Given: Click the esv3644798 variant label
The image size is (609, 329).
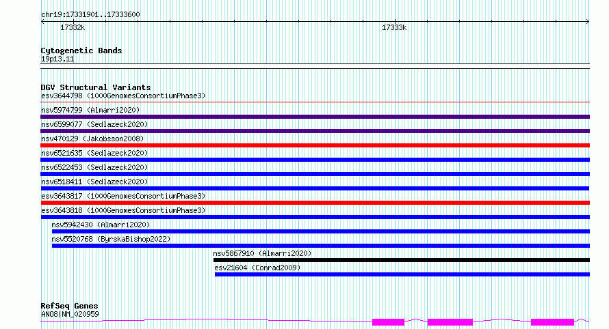Looking at the screenshot, I should (x=123, y=96).
